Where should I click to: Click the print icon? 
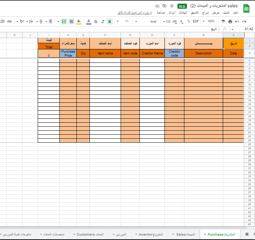(230, 21)
